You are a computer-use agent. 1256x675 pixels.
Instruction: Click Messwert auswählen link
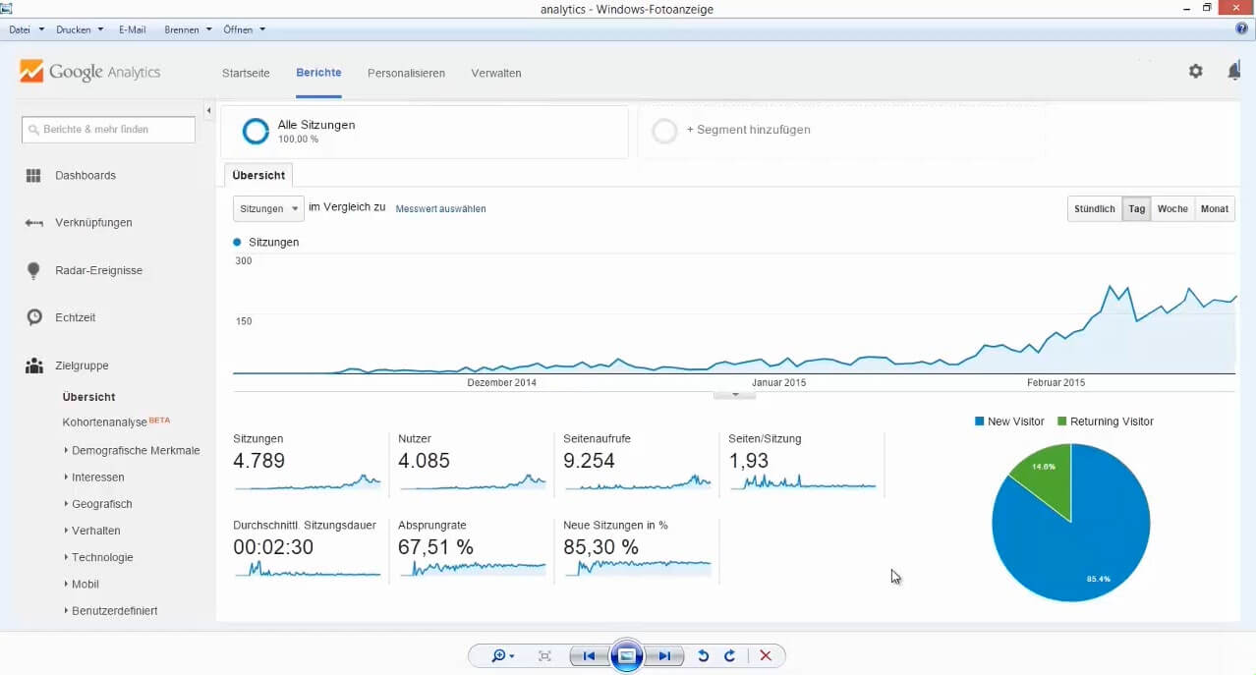(440, 208)
